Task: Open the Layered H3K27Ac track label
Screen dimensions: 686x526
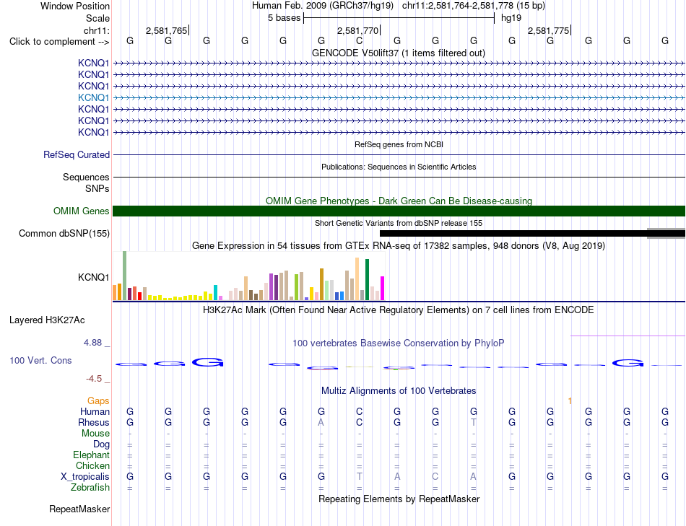Action: tap(47, 320)
